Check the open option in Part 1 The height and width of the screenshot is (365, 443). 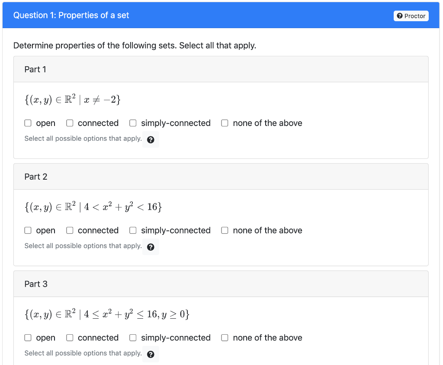(x=28, y=123)
